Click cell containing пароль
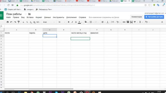This screenshot has height=93, width=166. tap(36, 33)
